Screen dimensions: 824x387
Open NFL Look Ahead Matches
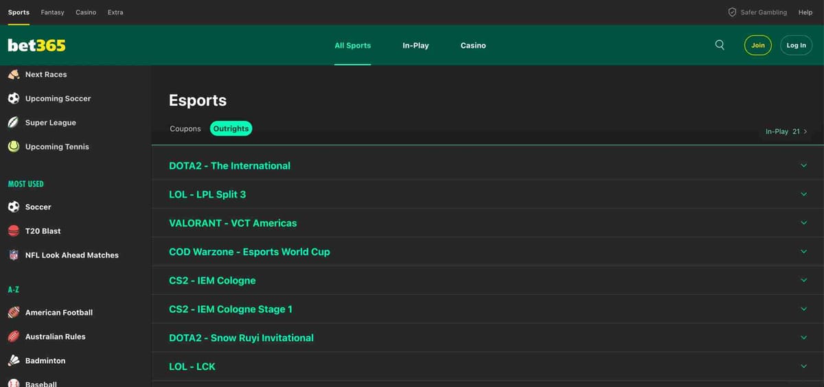[x=72, y=255]
